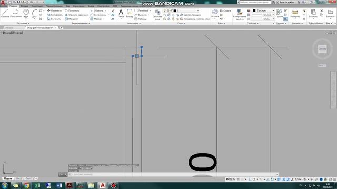Switch to Параметризация ribbon tab
This screenshot has width=337, height=189.
(x=54, y=6)
